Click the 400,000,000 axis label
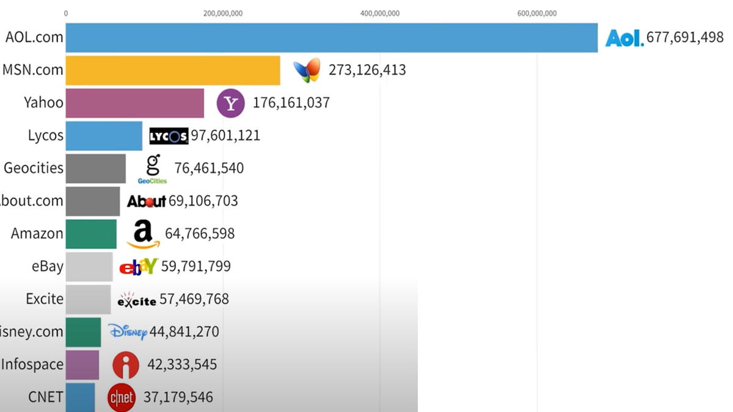733x412 pixels. (380, 13)
